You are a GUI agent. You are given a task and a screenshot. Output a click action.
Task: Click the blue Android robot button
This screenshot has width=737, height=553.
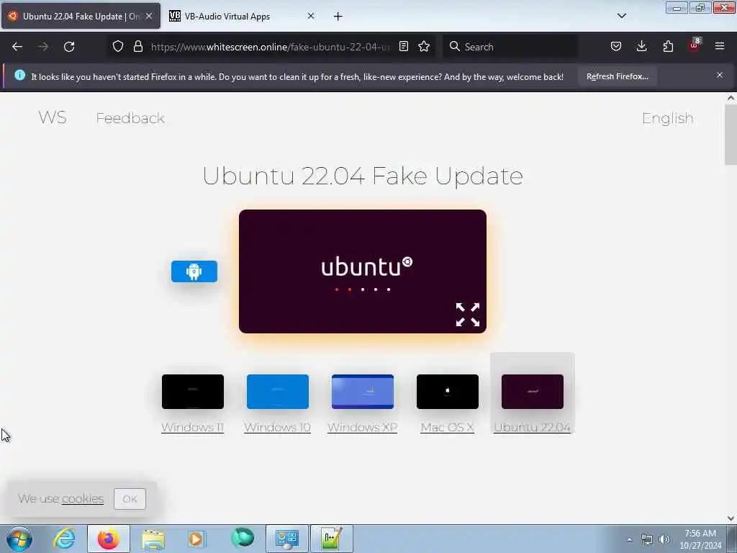point(194,271)
